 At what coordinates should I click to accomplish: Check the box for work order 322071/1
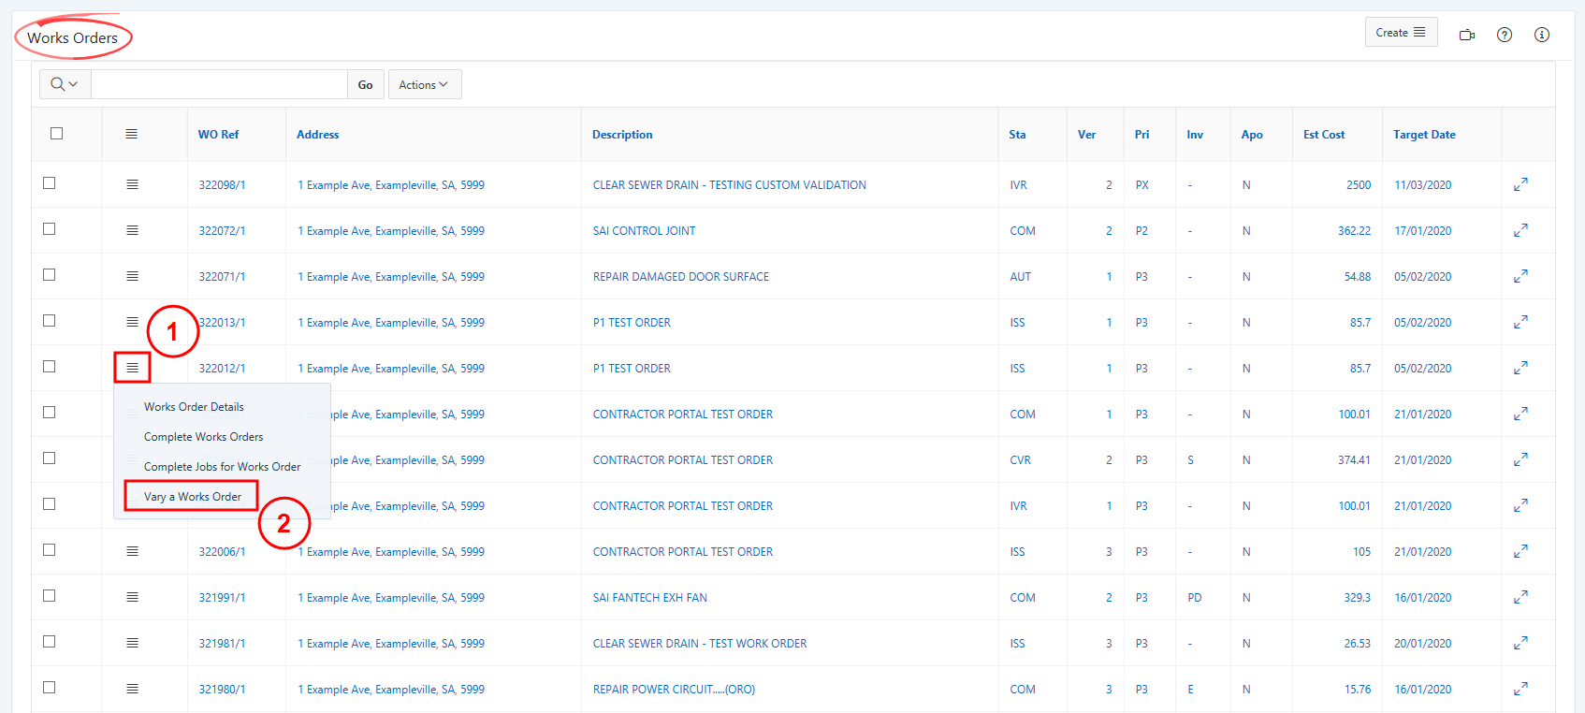click(50, 275)
